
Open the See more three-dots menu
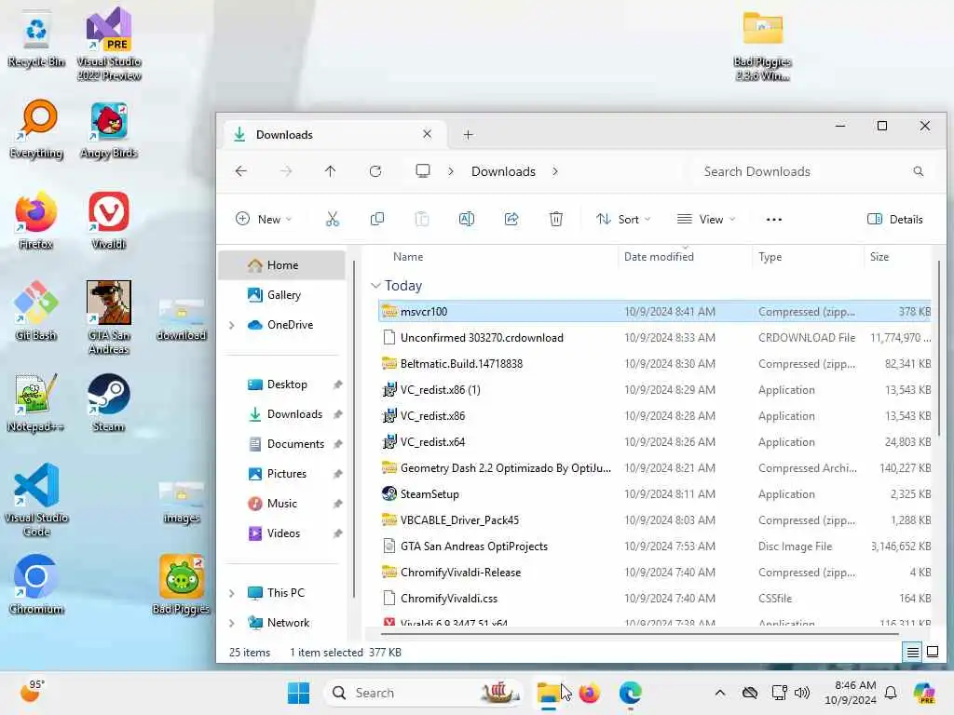click(774, 220)
